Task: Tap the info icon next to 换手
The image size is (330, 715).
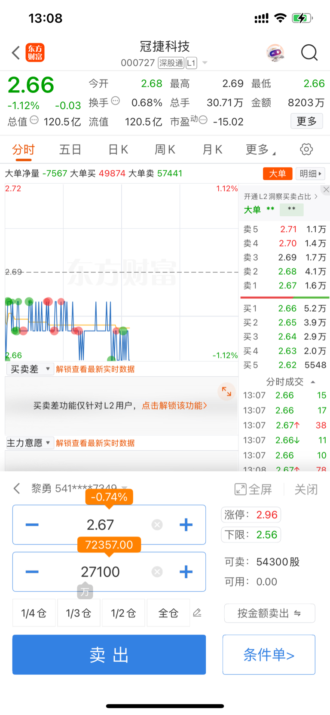Action: [x=115, y=101]
